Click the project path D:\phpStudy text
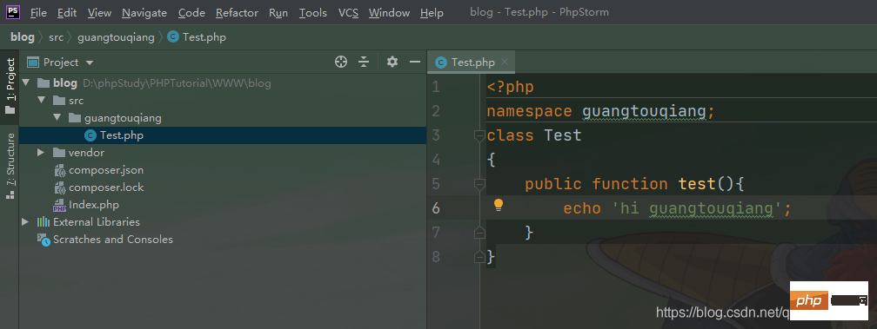Screen dimensions: 877x329 (177, 83)
